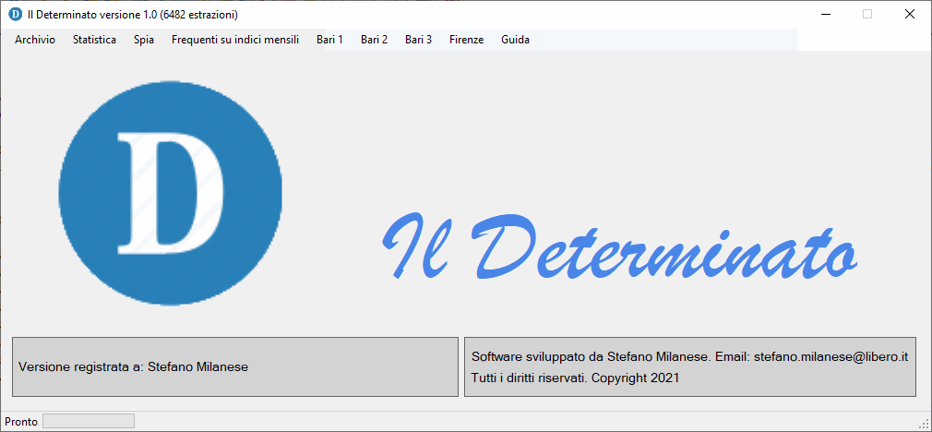Click the 'Software sviluppato da Stefano Milanese' line
932x432 pixels.
(690, 357)
